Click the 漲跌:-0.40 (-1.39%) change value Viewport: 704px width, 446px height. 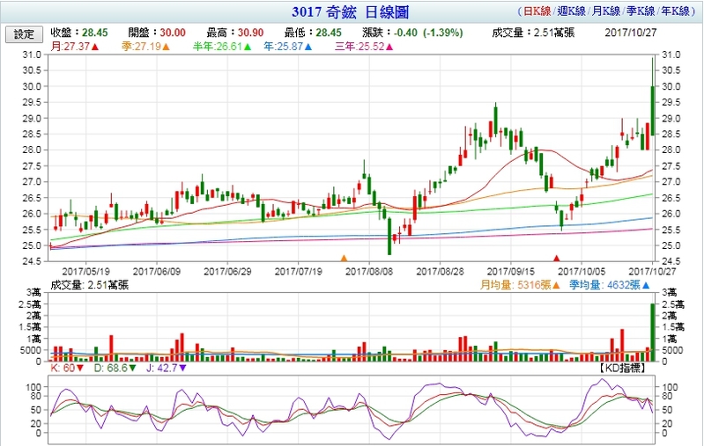412,33
